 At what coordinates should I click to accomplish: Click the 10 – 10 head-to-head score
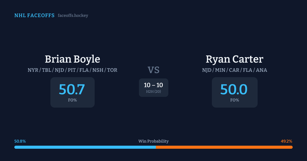[153, 85]
